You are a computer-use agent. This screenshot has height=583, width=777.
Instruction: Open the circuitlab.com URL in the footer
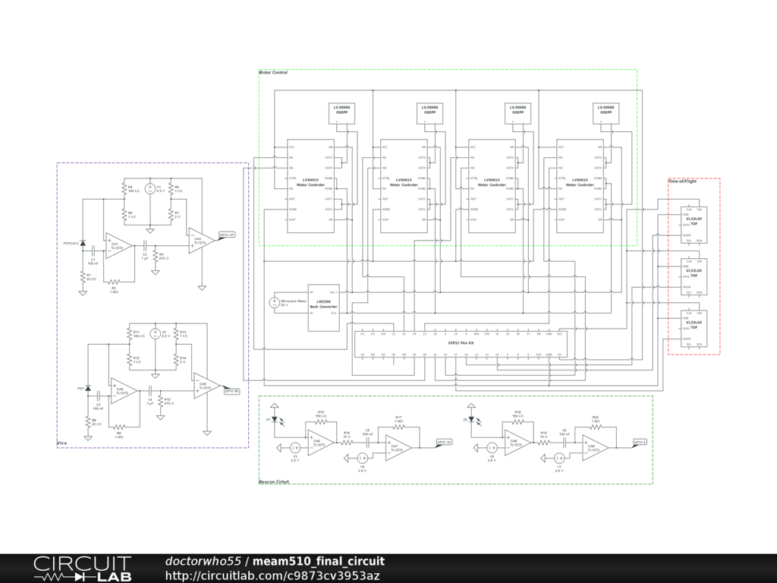click(x=272, y=575)
